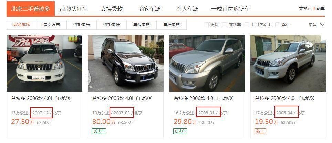This screenshot has width=332, height=143.
Task: Sort by 车龄最短
Action: click(x=142, y=25)
